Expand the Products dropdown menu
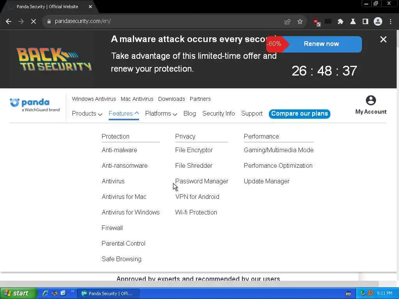The width and height of the screenshot is (399, 299). pyautogui.click(x=87, y=114)
